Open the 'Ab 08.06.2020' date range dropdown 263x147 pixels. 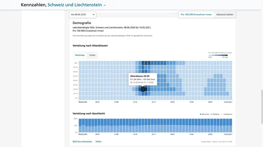tap(82, 15)
